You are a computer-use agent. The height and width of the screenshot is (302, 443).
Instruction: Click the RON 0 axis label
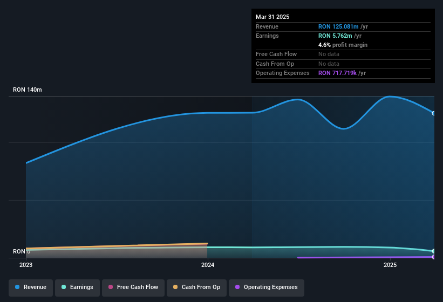click(22, 251)
